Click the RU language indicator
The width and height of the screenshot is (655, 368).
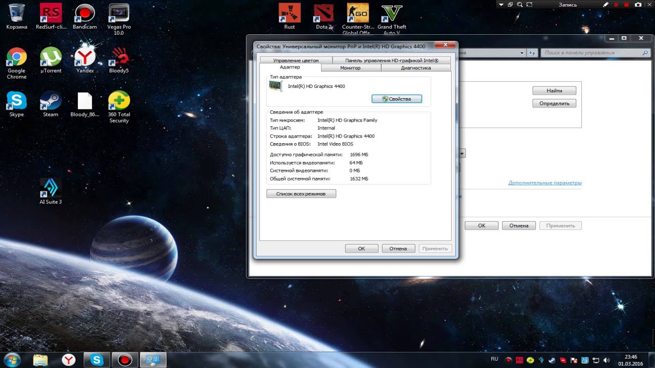coord(494,359)
